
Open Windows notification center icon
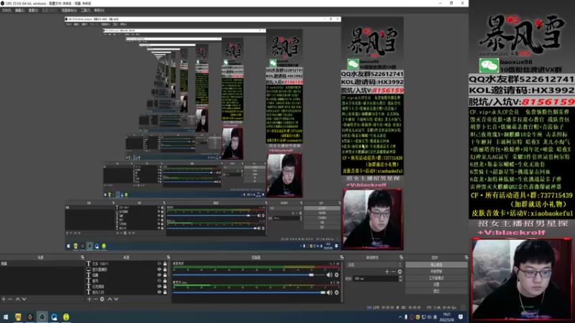coord(461,317)
